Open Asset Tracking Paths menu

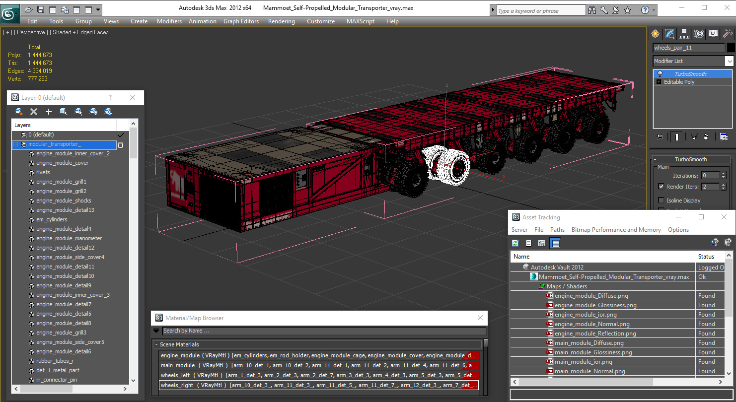coord(557,230)
